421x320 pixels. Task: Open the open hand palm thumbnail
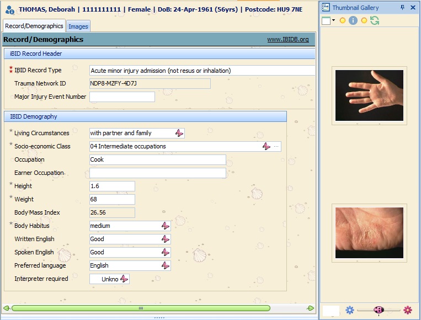pos(369,95)
